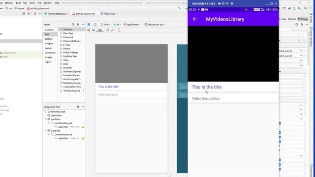315x177 pixels.
Task: Open the Build menu
Action: click(18, 3)
